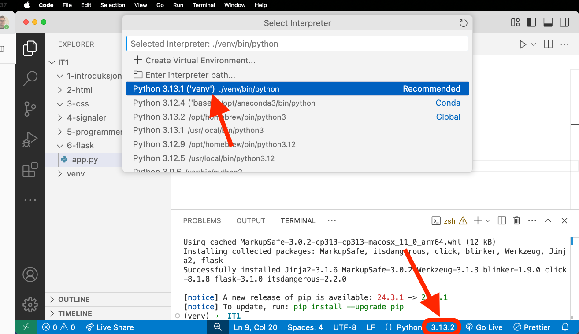Split the terminal pane
579x334 pixels.
tap(502, 221)
